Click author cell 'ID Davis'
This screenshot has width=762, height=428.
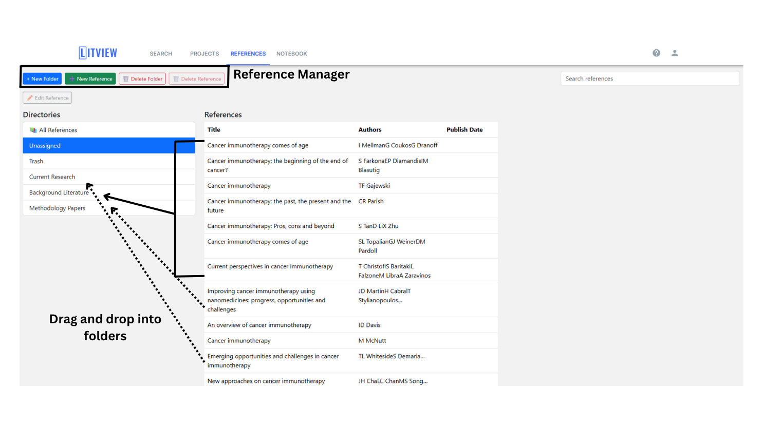[369, 325]
